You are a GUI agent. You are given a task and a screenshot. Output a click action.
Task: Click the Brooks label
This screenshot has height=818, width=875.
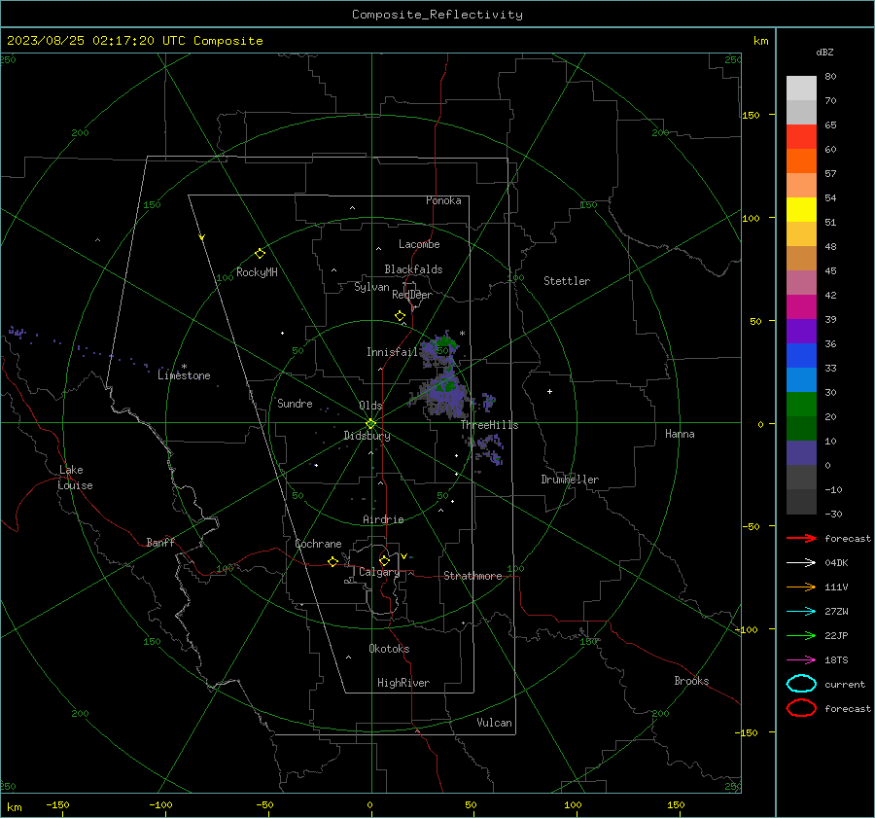pos(691,681)
